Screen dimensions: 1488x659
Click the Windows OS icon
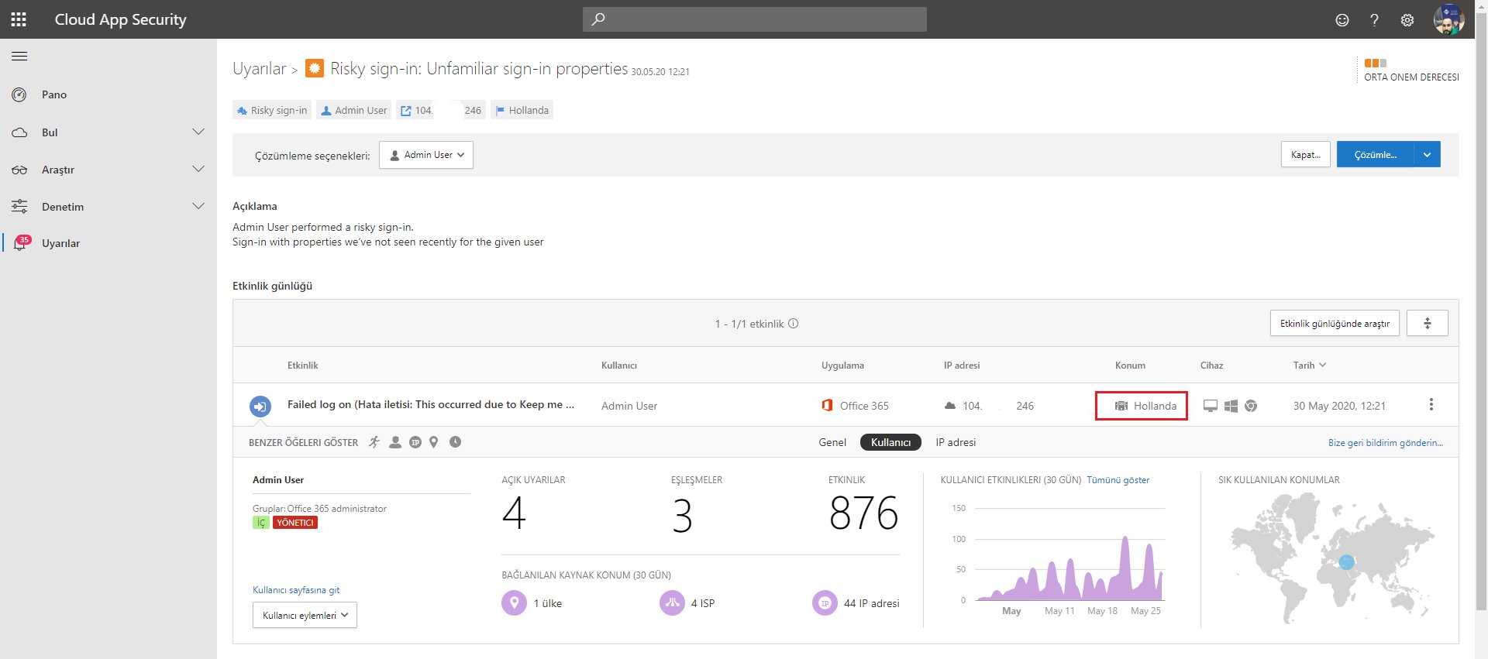coord(1231,406)
